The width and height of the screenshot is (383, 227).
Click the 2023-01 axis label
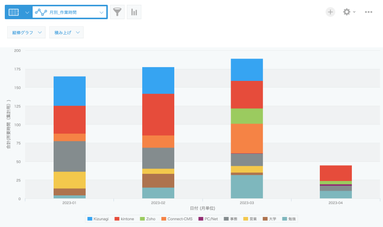point(69,203)
